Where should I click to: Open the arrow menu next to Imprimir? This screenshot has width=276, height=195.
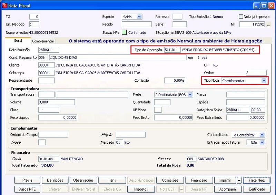(239, 180)
